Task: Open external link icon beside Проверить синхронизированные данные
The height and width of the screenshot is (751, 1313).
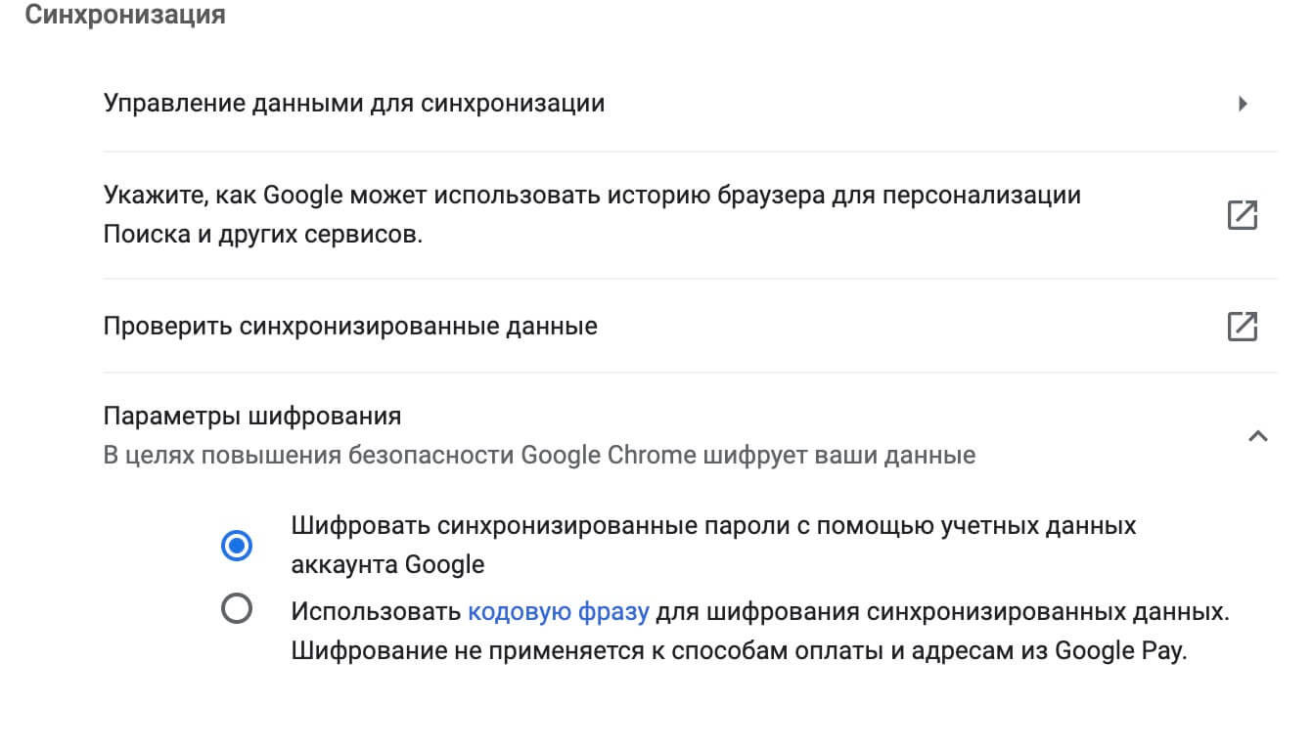Action: pos(1242,326)
